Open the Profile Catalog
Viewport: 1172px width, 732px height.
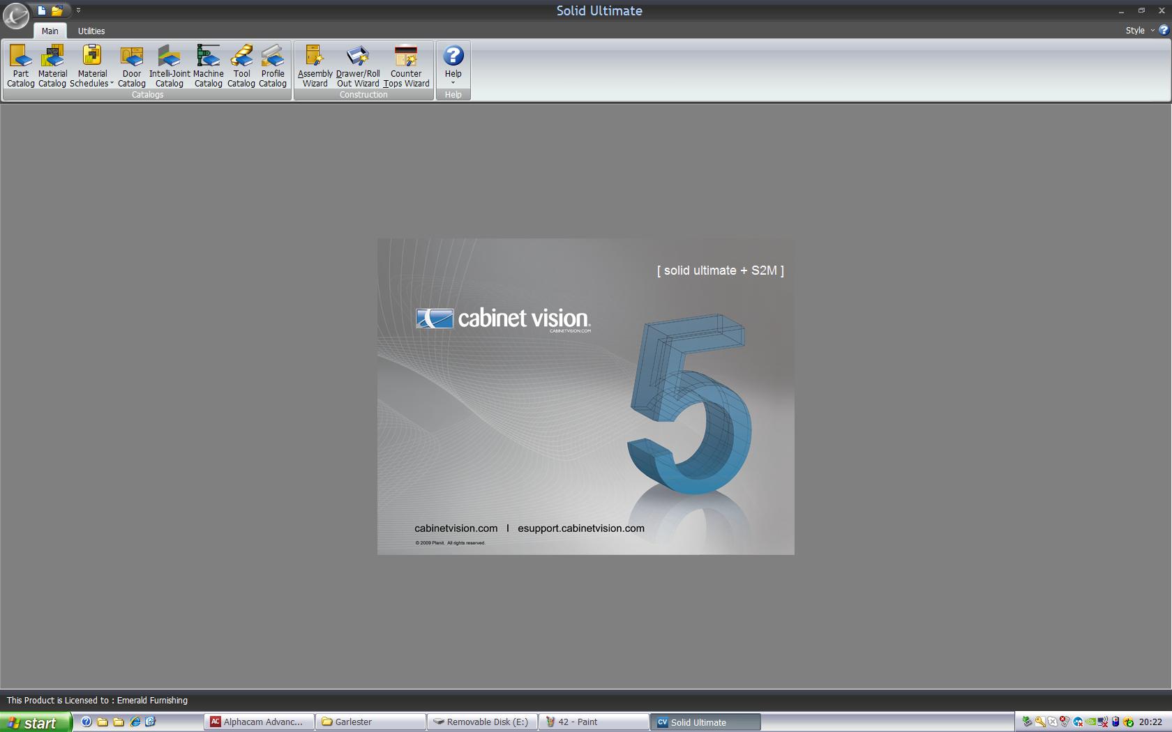pyautogui.click(x=273, y=66)
